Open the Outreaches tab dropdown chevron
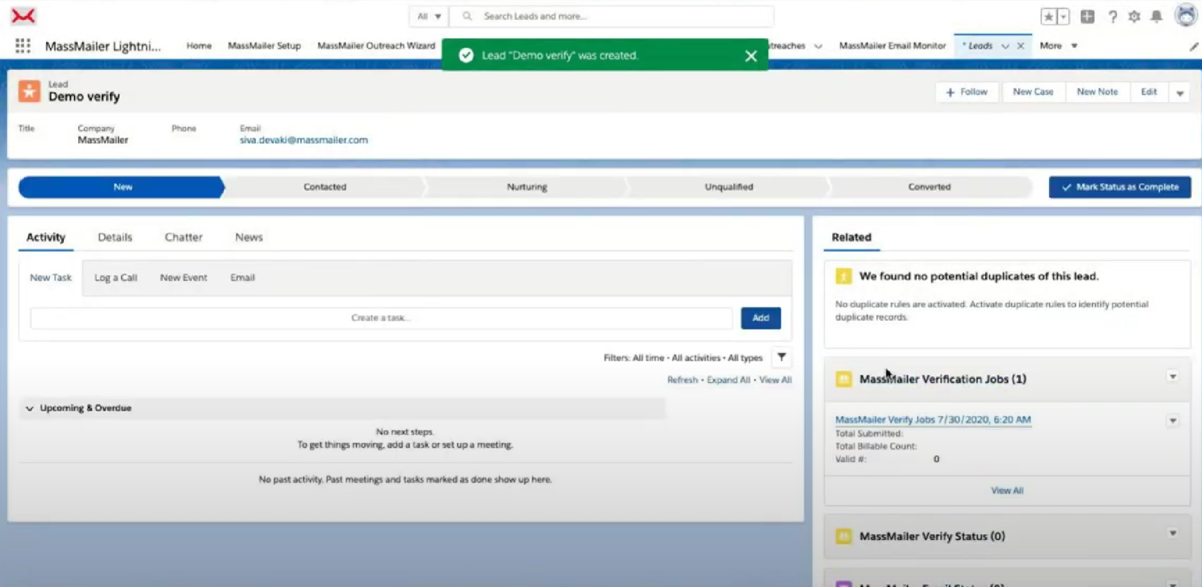Viewport: 1202px width, 587px height. coord(818,46)
